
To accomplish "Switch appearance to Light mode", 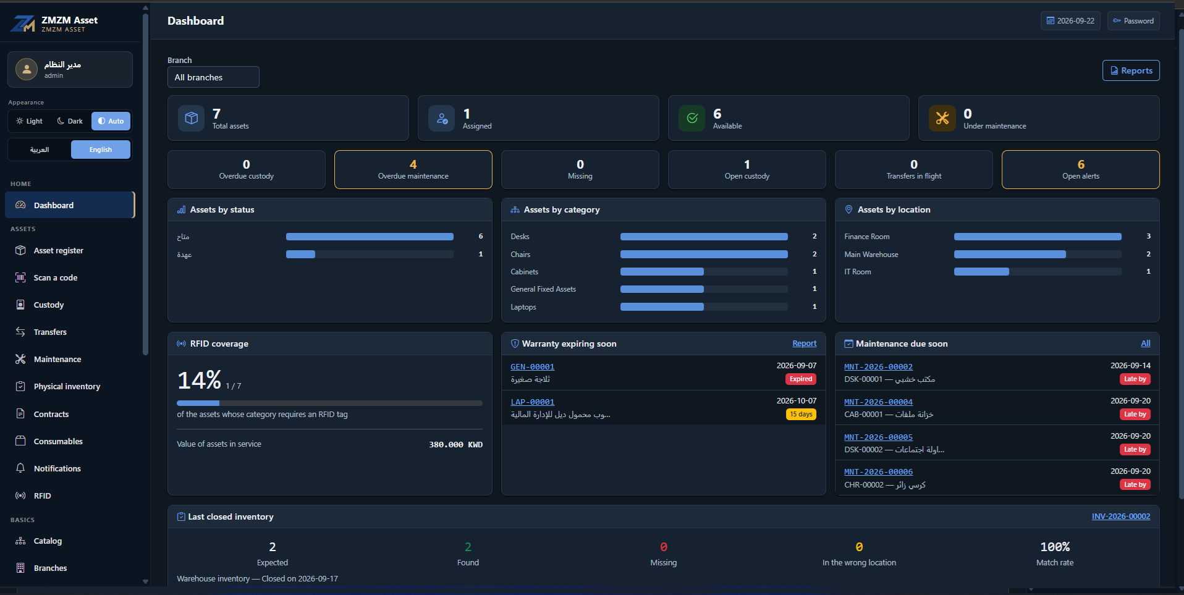I will click(29, 121).
